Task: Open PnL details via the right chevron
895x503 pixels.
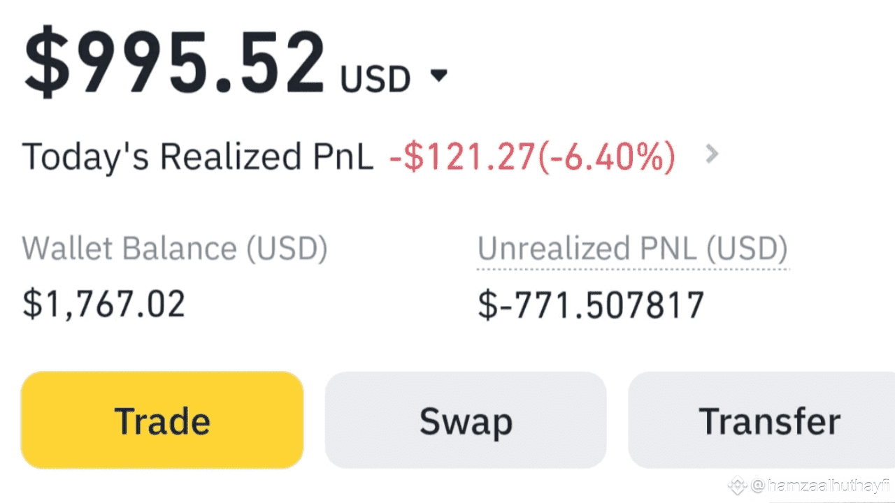Action: [x=712, y=154]
